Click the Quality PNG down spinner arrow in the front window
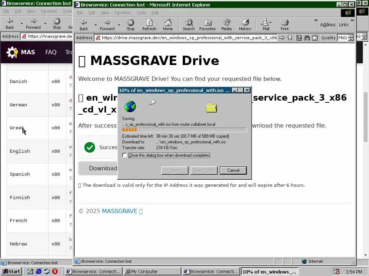Screen dimensions: 369x276 351,40
